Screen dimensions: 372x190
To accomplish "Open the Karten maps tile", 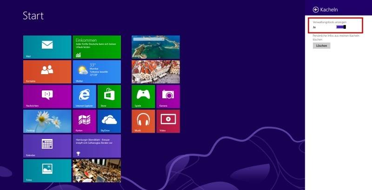I will [x=85, y=121].
